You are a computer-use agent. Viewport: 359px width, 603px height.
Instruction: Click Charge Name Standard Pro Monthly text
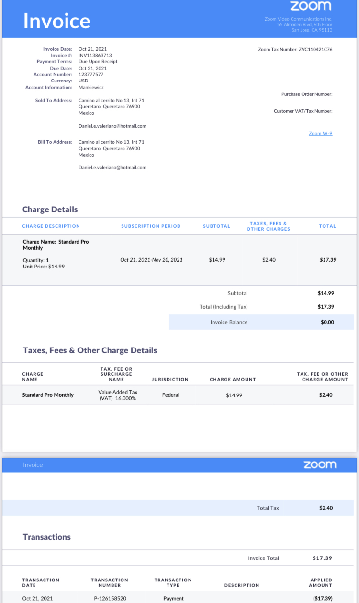point(56,244)
